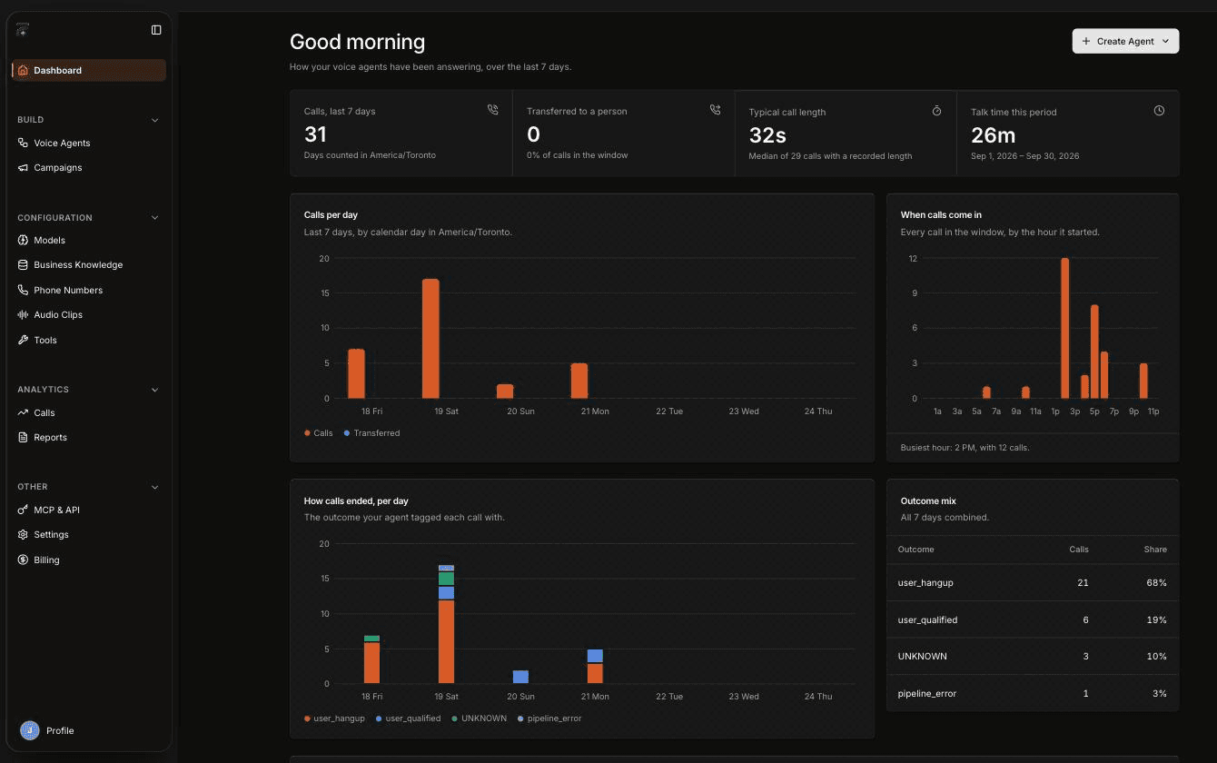Screen dimensions: 1217x763
Task: Open the Dashboard page
Action: point(89,70)
